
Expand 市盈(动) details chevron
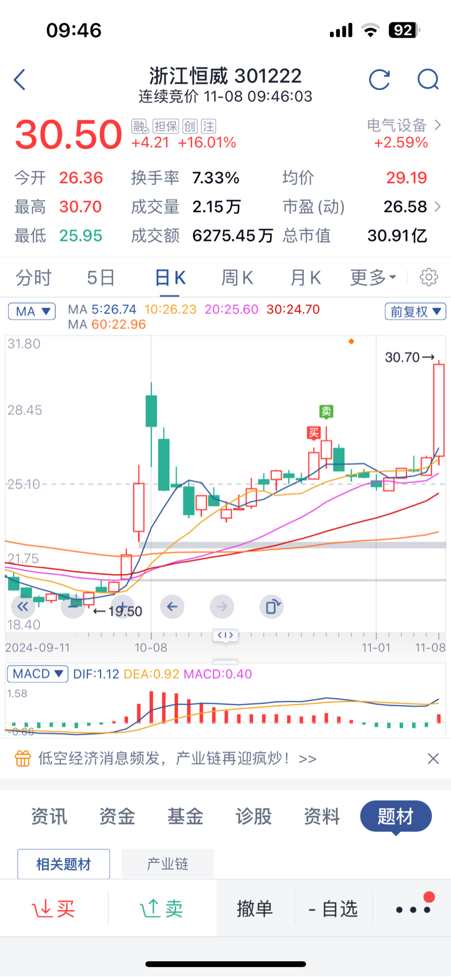coord(437,206)
